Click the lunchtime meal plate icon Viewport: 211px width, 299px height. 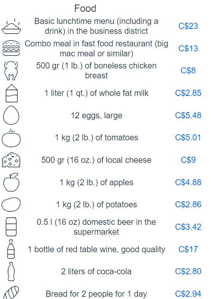(x=11, y=26)
